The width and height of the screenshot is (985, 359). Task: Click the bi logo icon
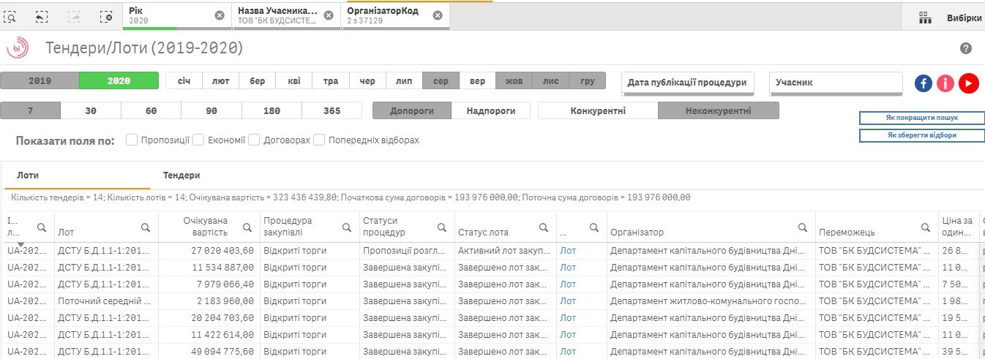18,48
